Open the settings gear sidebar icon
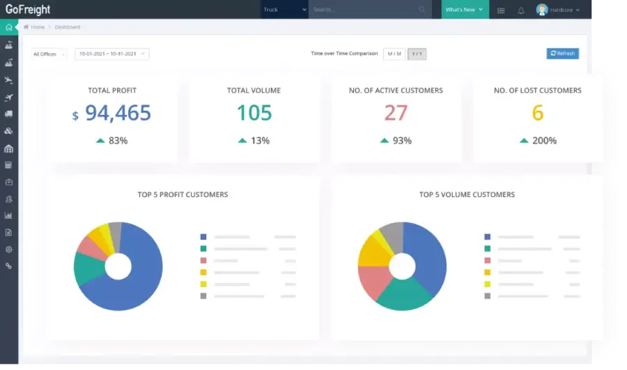627x370 pixels. click(9, 249)
